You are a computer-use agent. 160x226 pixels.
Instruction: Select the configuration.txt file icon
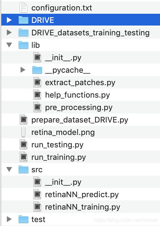point(24,8)
